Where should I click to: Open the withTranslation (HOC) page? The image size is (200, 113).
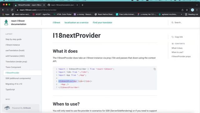click(15, 56)
